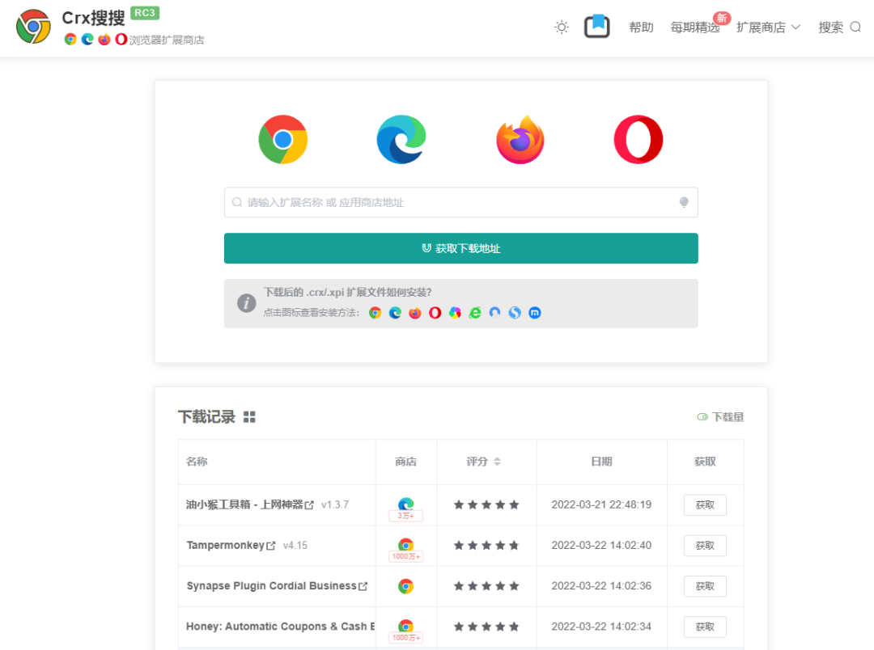
Task: Click 获取 button for 油小猴工具箱
Action: 704,504
